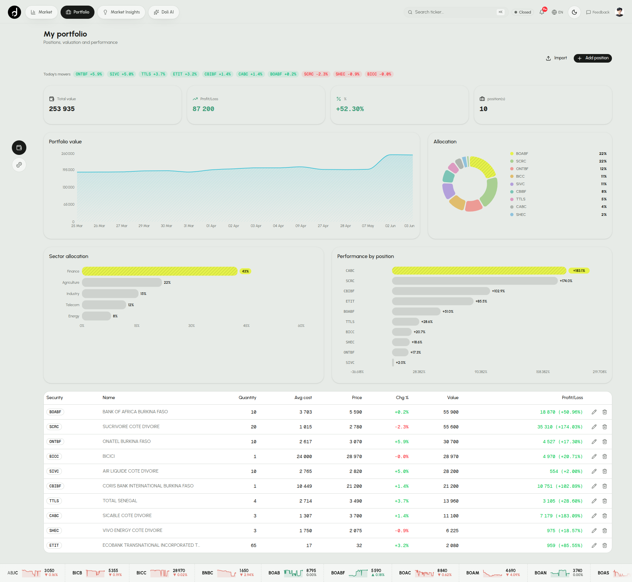Select the ONTBF +5.9% mover chip

click(x=89, y=74)
